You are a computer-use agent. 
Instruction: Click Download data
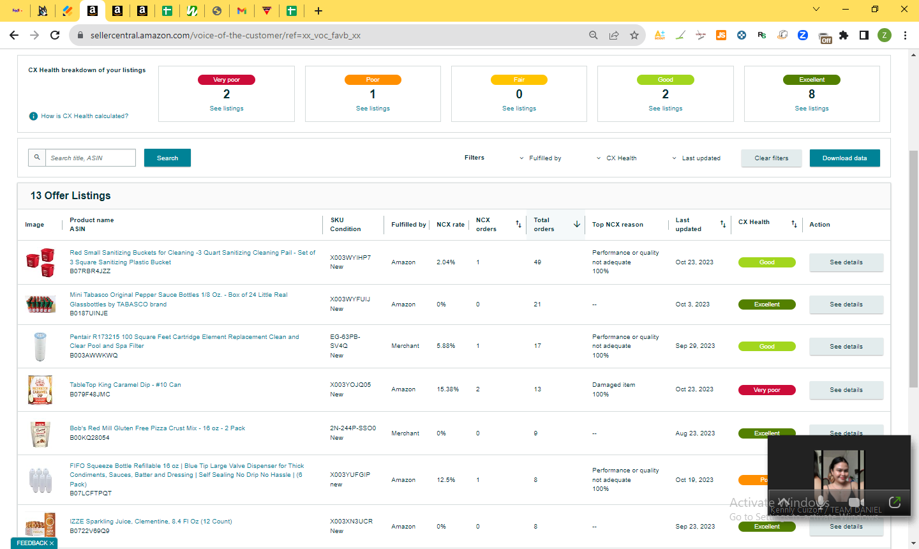point(845,158)
